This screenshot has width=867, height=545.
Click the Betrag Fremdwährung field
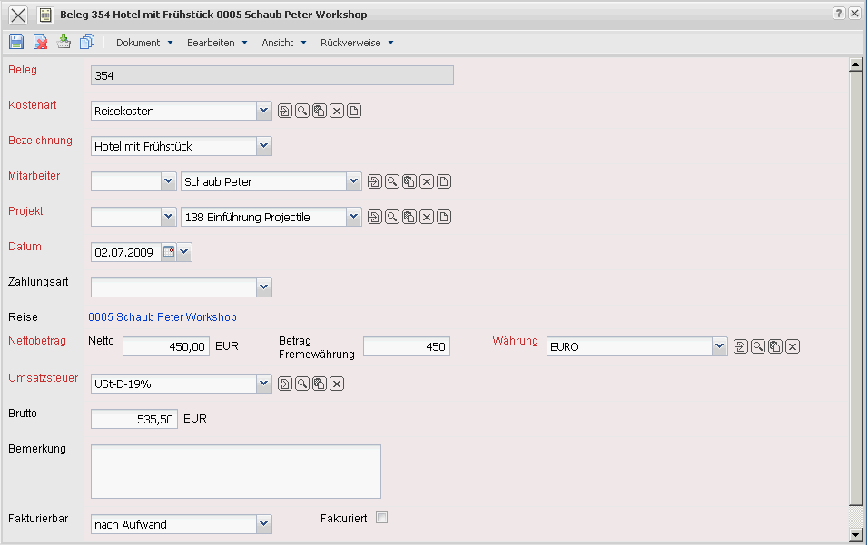(x=407, y=346)
